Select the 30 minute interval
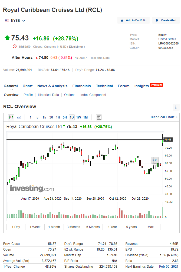The image size is (181, 272). (x=51, y=117)
